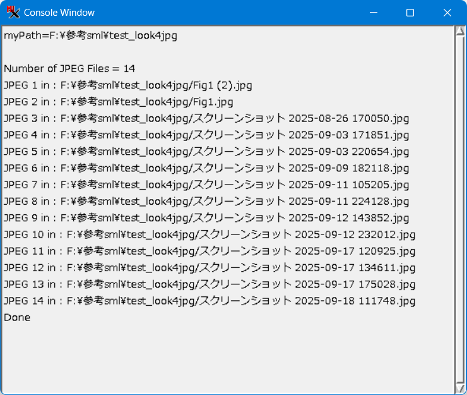Click the scrollbar down arrow
Screen dimensions: 467x395
[x=460, y=387]
